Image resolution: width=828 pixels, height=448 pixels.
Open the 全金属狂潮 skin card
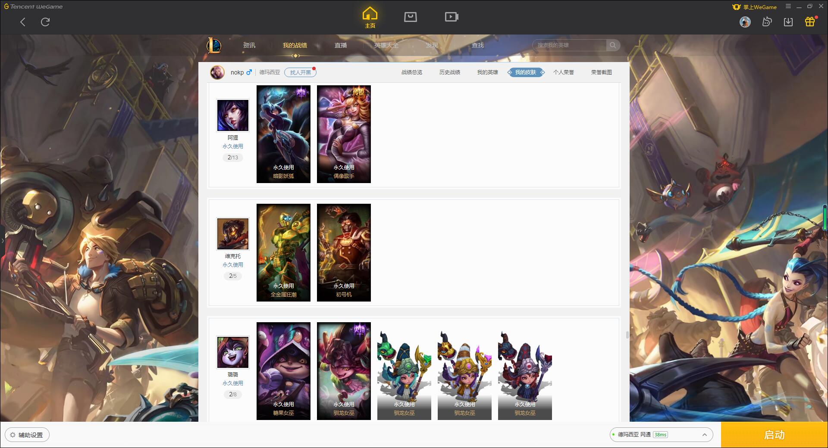click(283, 252)
